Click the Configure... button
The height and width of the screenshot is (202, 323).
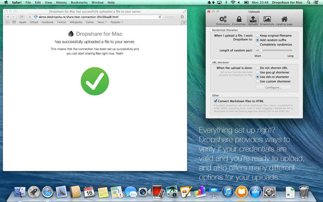coord(273,87)
